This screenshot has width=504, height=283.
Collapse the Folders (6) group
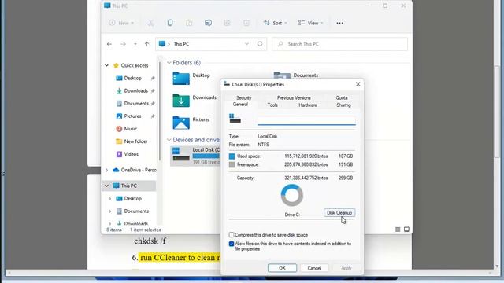pos(169,63)
